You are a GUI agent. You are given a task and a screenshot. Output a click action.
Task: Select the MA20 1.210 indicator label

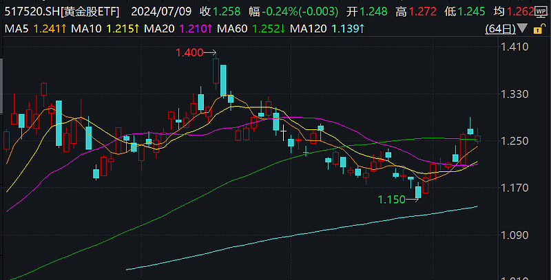178,29
